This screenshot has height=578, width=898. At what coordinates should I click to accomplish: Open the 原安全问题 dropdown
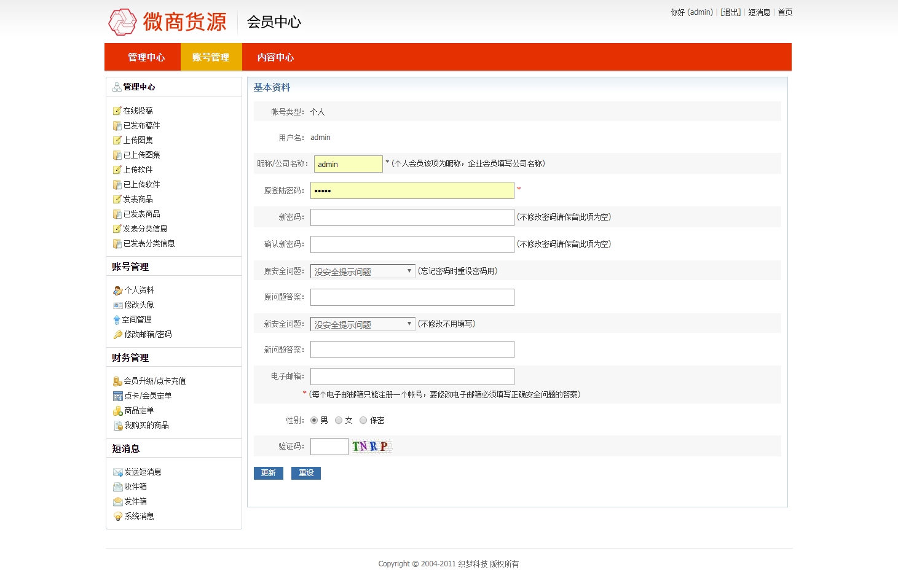(363, 271)
